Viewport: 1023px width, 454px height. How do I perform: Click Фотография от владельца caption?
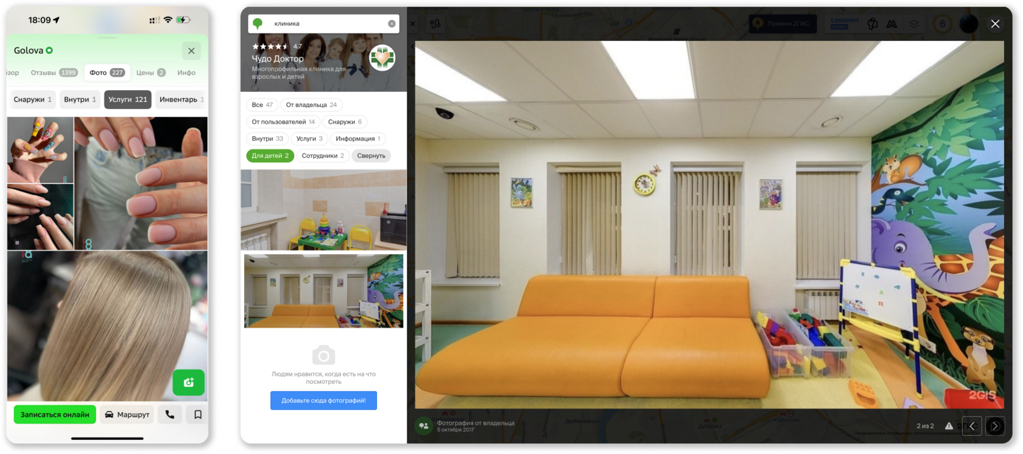476,423
